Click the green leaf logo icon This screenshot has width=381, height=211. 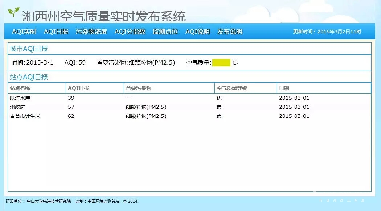(x=14, y=12)
